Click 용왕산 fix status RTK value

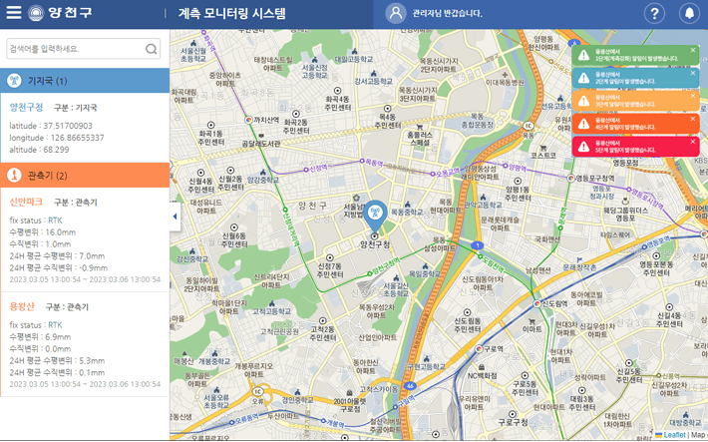[55, 325]
